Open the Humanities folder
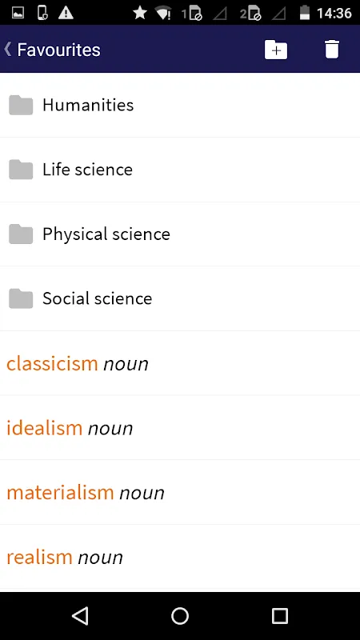Image resolution: width=360 pixels, height=640 pixels. [180, 106]
